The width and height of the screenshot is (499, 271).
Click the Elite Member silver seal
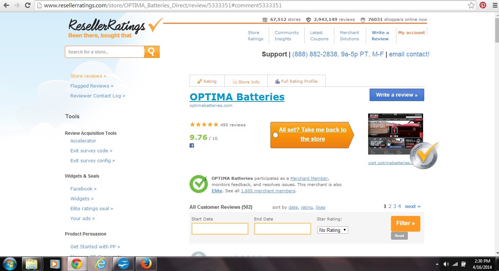click(424, 156)
